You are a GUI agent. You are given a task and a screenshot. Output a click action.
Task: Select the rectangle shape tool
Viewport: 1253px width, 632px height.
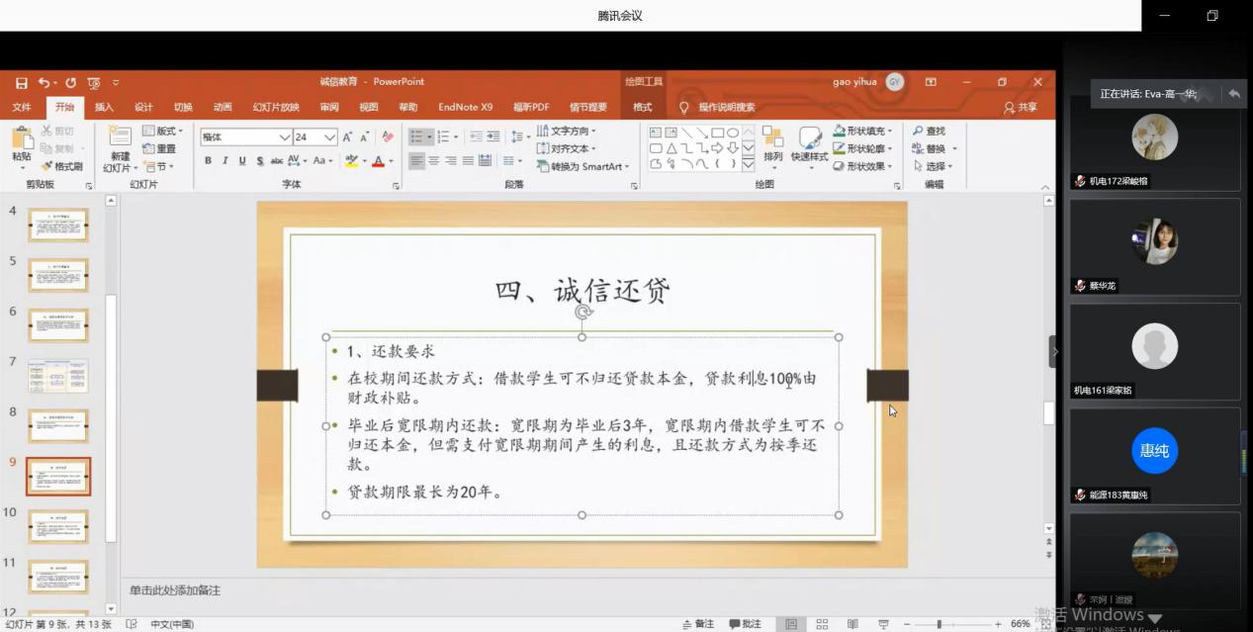716,133
